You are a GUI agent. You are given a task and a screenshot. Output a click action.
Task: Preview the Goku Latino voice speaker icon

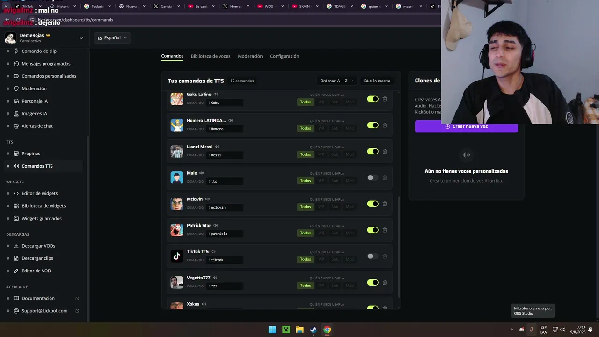(216, 95)
